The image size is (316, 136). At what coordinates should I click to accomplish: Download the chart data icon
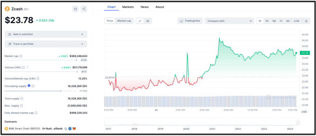coord(306,21)
